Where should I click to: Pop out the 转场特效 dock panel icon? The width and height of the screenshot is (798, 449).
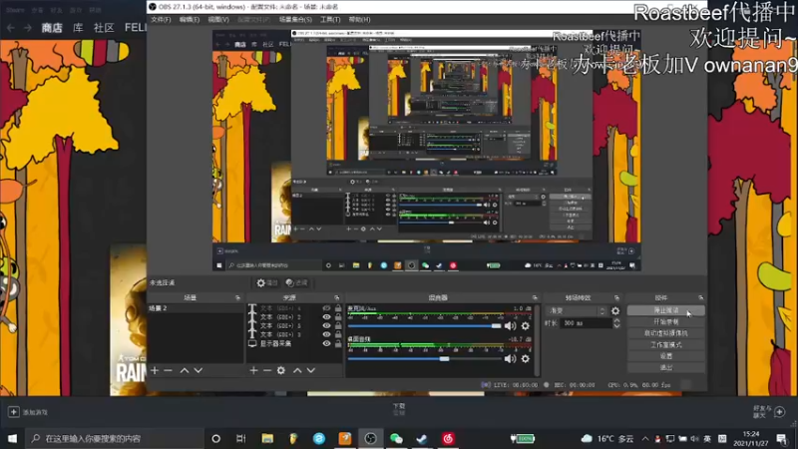616,297
